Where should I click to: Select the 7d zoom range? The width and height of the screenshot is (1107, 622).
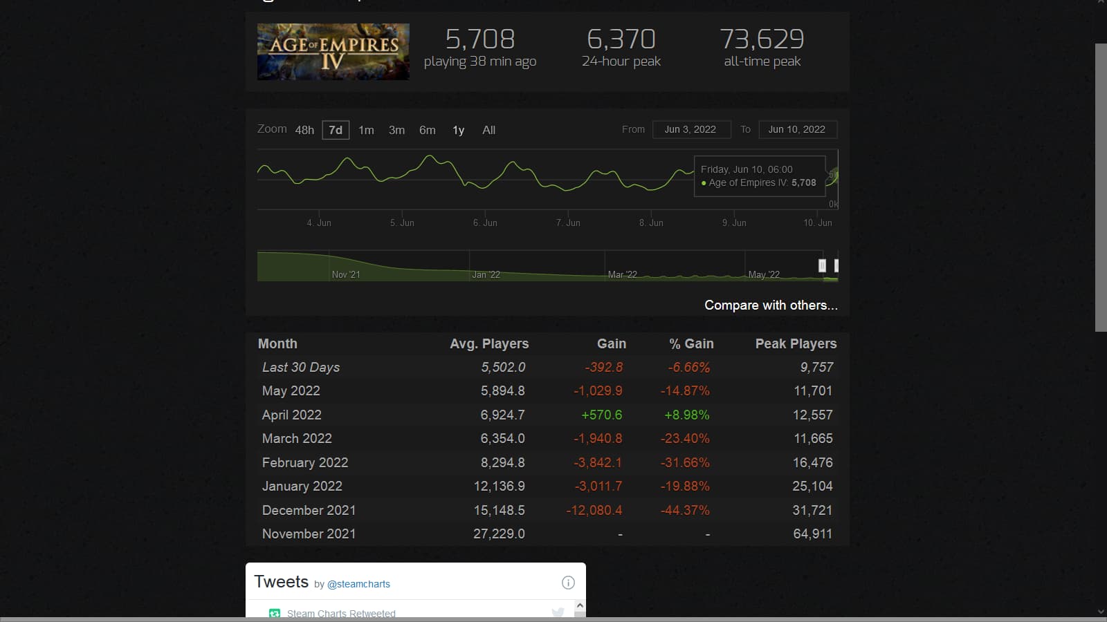(336, 130)
